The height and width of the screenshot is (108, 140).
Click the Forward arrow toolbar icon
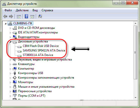(11, 16)
